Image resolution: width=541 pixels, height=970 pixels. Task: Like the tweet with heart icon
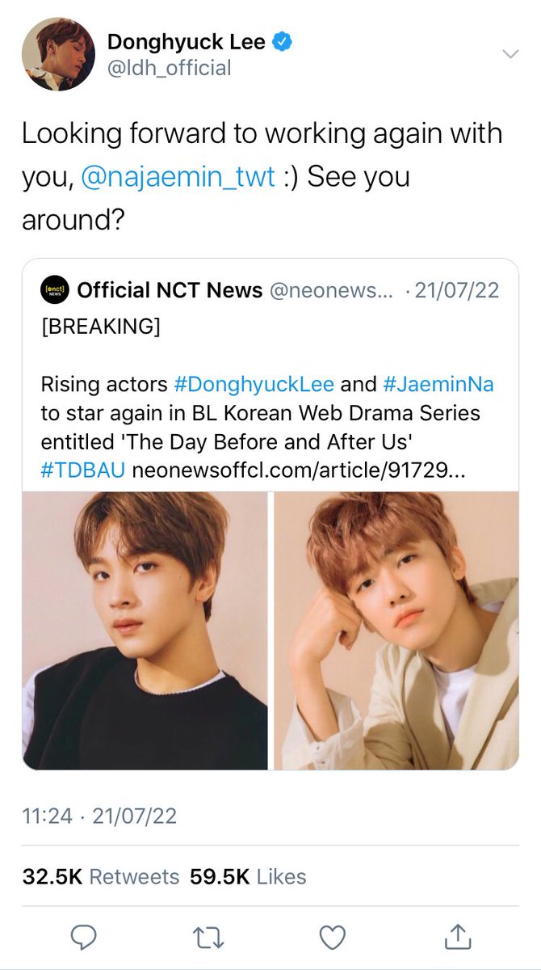333,938
